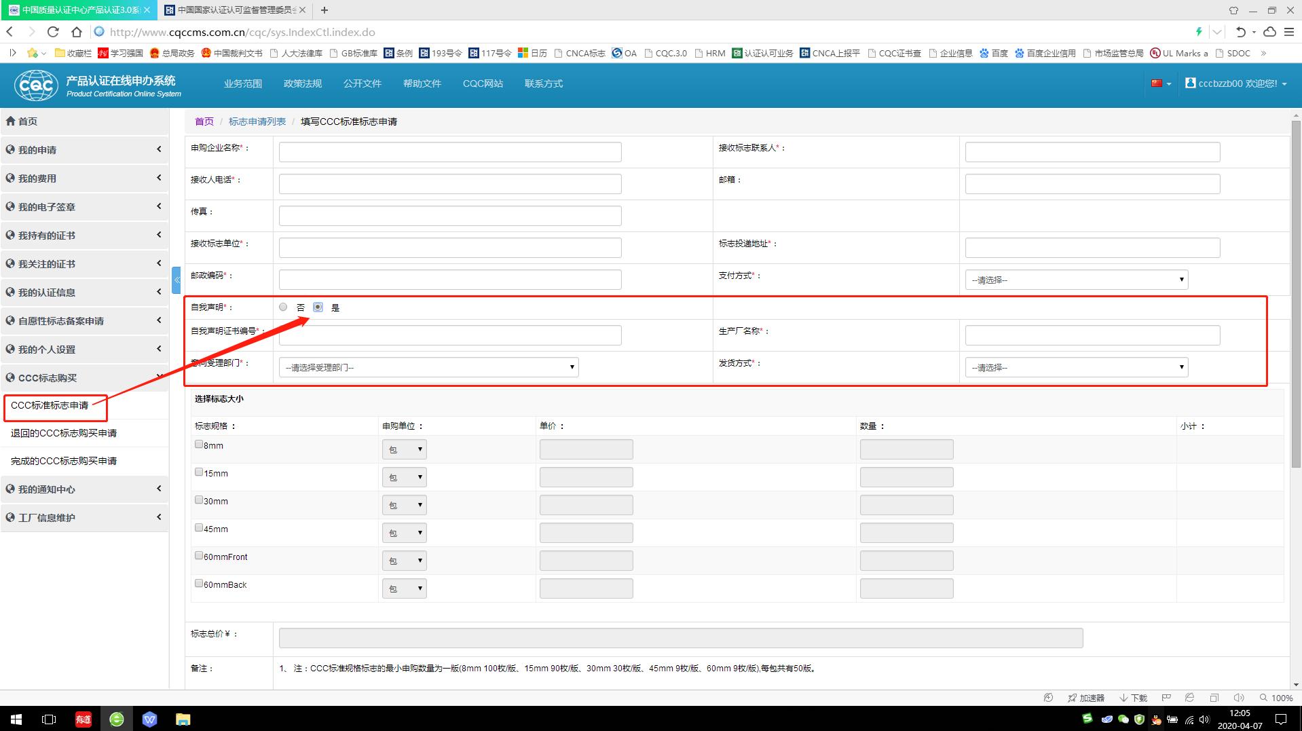Click the sidebar collapse handle arrow

point(176,280)
